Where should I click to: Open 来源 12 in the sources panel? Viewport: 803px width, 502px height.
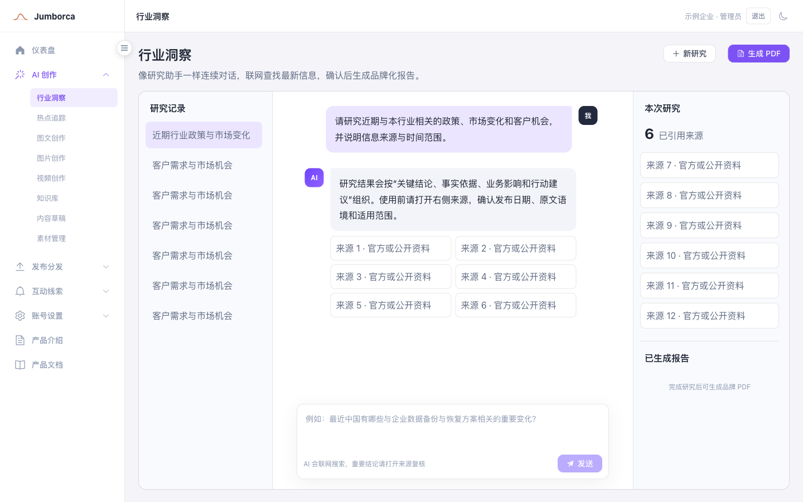coord(709,316)
